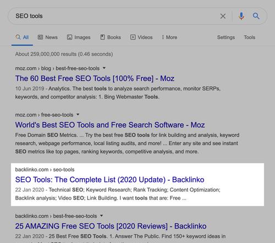Screen dimensions: 275x243
Task: Switch to the News tab
Action: [48, 37]
